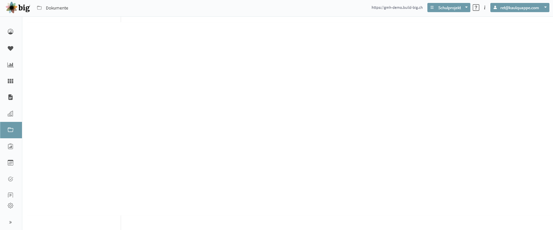Click the folder icon beside Dokumente
This screenshot has width=553, height=230.
(x=39, y=8)
